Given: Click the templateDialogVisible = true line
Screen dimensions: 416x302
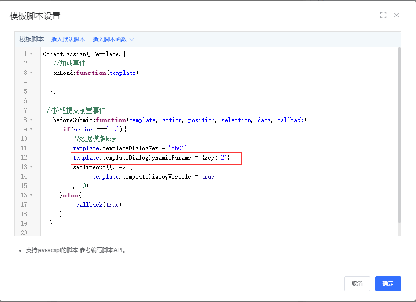Looking at the screenshot, I should (153, 177).
